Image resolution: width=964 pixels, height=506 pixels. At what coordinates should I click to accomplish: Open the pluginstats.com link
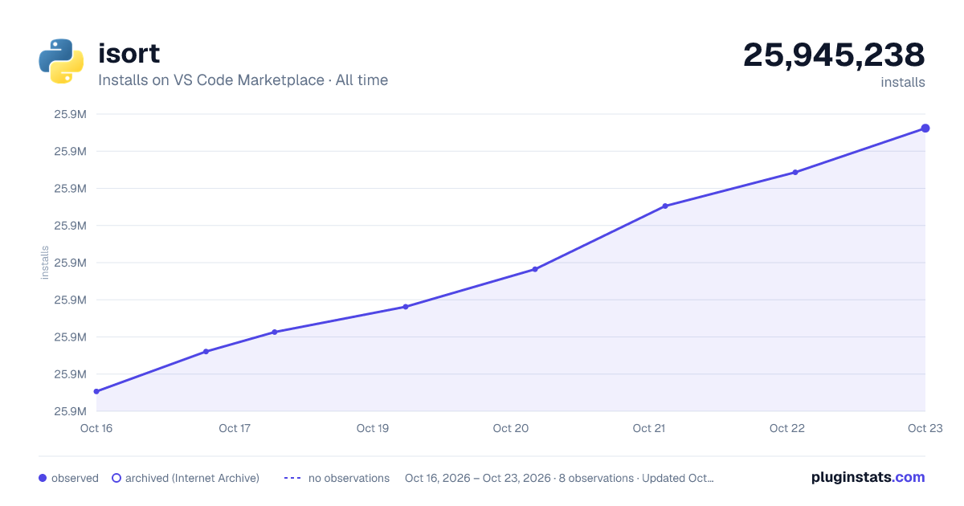click(868, 477)
